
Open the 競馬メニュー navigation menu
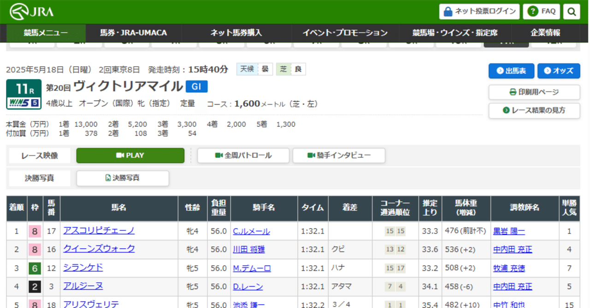44,33
